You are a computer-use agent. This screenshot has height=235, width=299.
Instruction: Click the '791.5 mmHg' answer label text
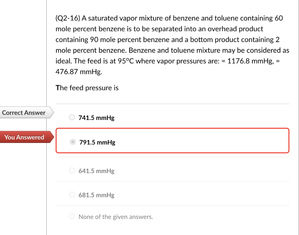click(97, 142)
